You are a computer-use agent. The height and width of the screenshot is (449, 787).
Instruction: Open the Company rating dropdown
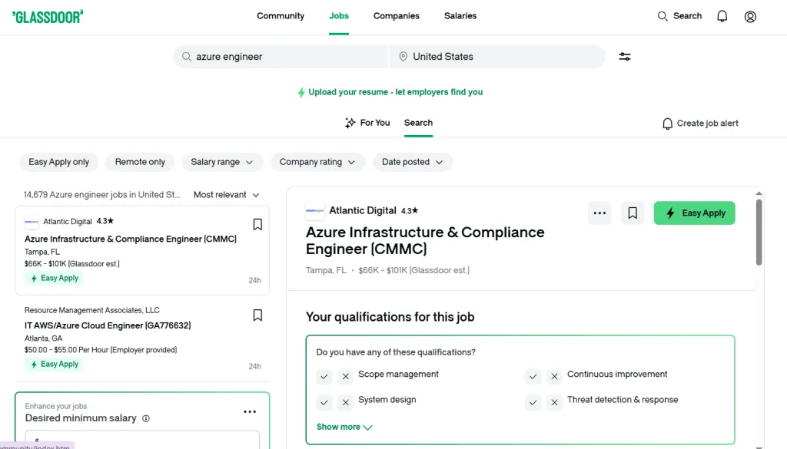pyautogui.click(x=317, y=162)
